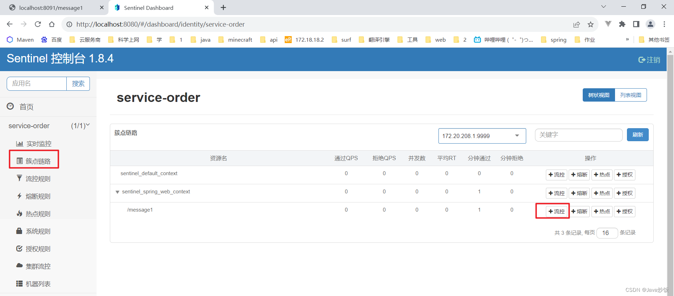Open the browser home page
Image resolution: width=674 pixels, height=296 pixels.
click(x=52, y=24)
